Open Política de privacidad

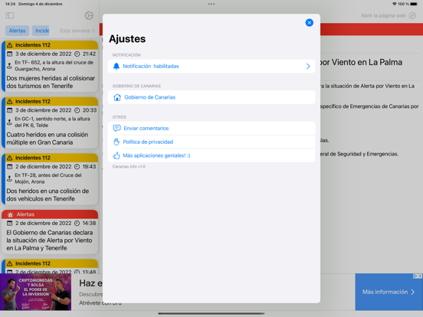(211, 142)
